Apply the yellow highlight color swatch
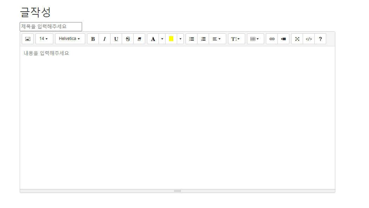This screenshot has height=208, width=369. coord(171,39)
